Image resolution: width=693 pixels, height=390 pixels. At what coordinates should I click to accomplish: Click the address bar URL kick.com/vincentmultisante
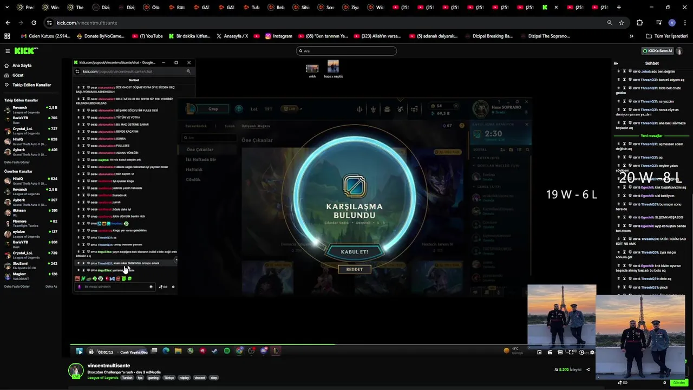click(87, 23)
